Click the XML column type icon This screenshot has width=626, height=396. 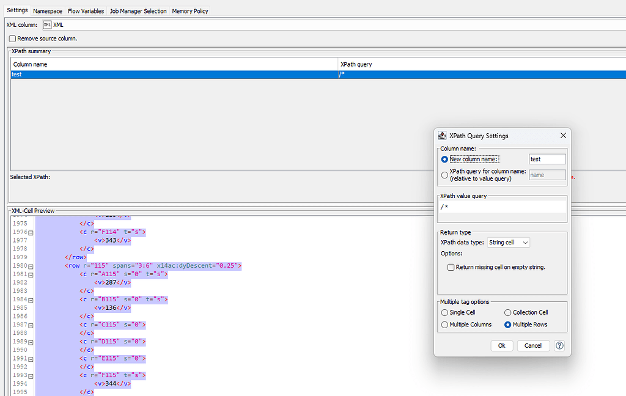tap(47, 25)
